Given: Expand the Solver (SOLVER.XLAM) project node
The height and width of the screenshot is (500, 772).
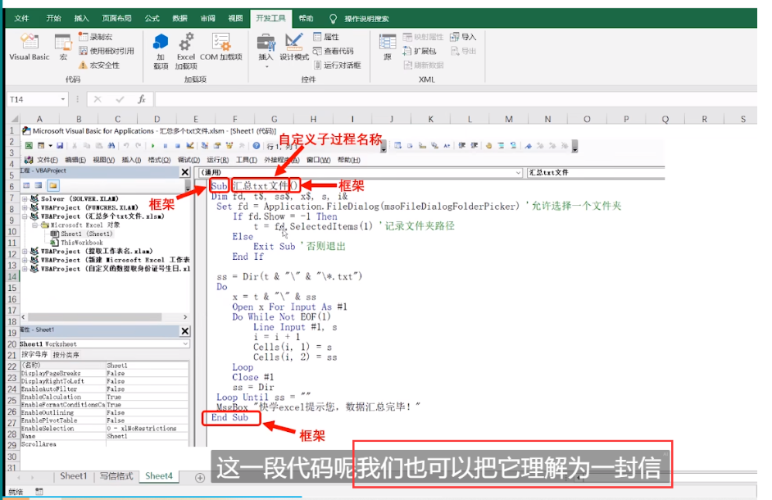Looking at the screenshot, I should [x=25, y=198].
